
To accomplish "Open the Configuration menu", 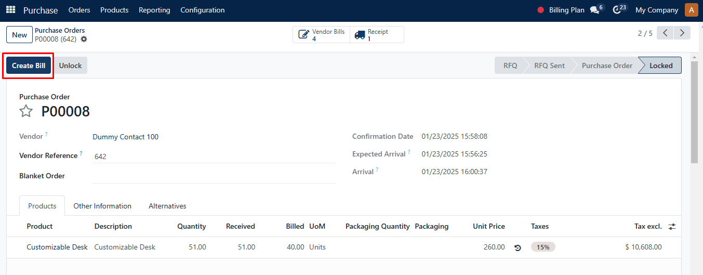I will (x=203, y=10).
